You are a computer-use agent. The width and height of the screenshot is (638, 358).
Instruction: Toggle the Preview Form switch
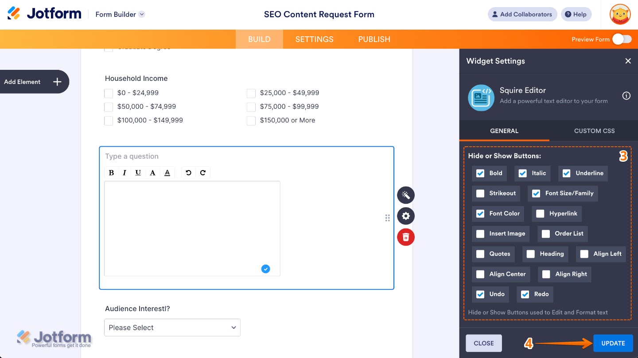point(622,39)
